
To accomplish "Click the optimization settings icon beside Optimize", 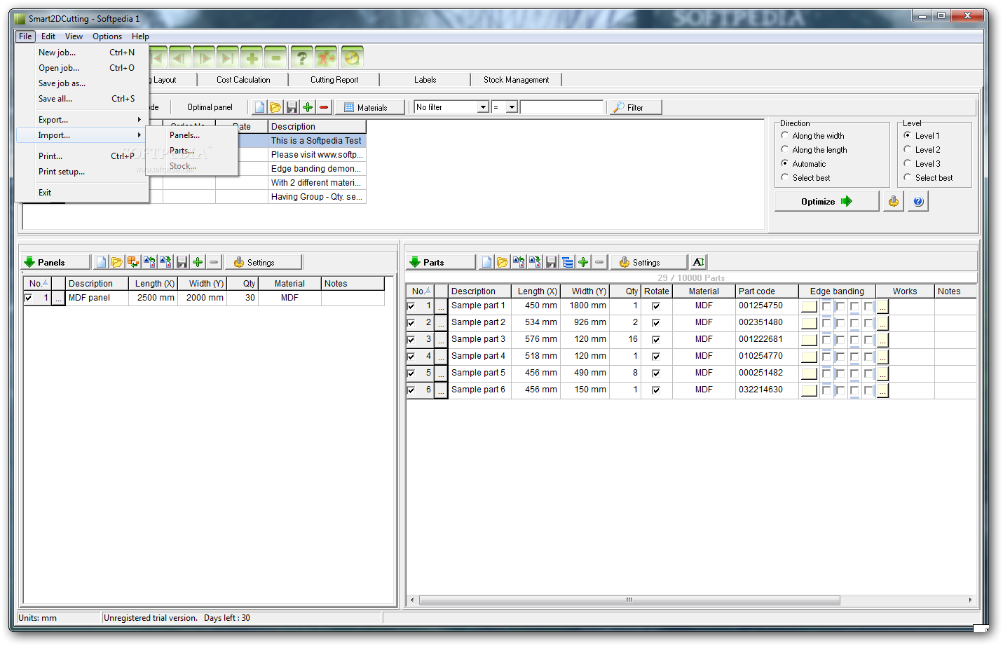I will (894, 202).
